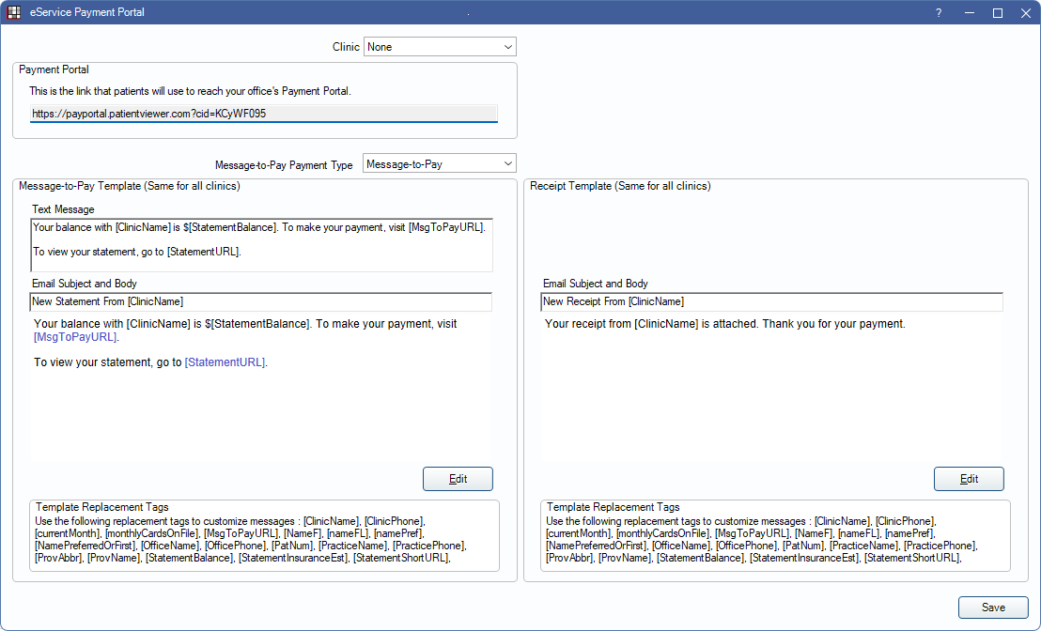Select the New Receipt email subject field
Screen dimensions: 1041x631
click(771, 301)
